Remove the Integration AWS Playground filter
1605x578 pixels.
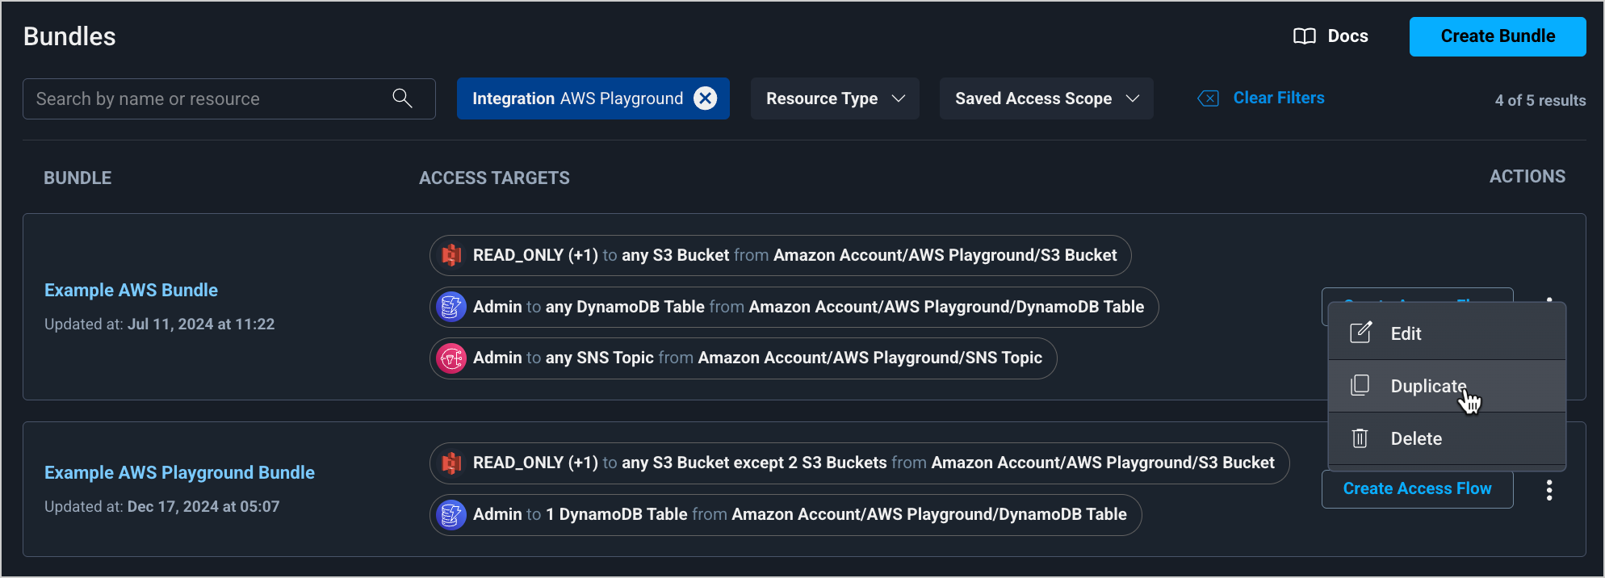pos(706,98)
